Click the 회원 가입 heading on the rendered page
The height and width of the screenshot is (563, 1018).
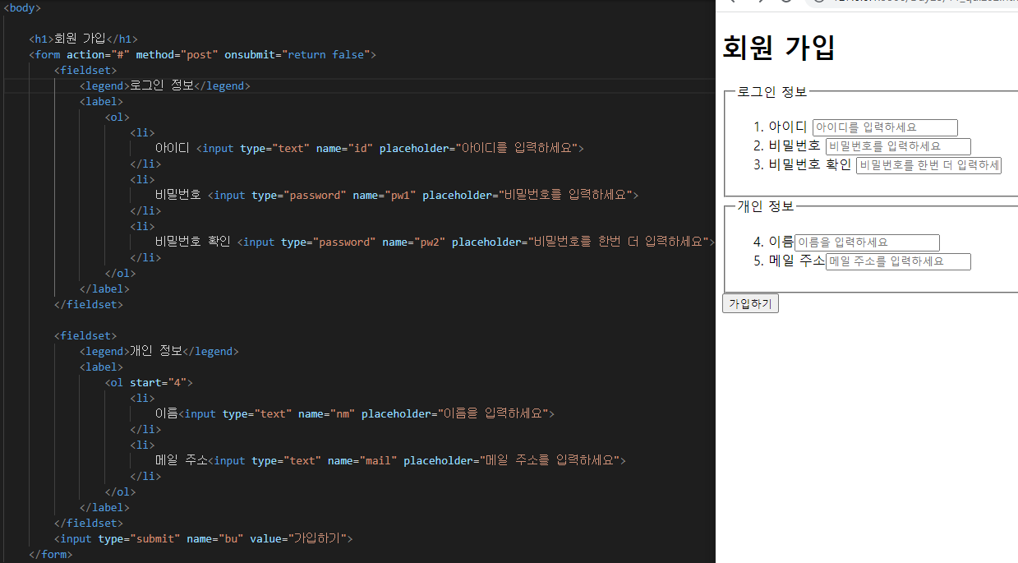pos(779,48)
